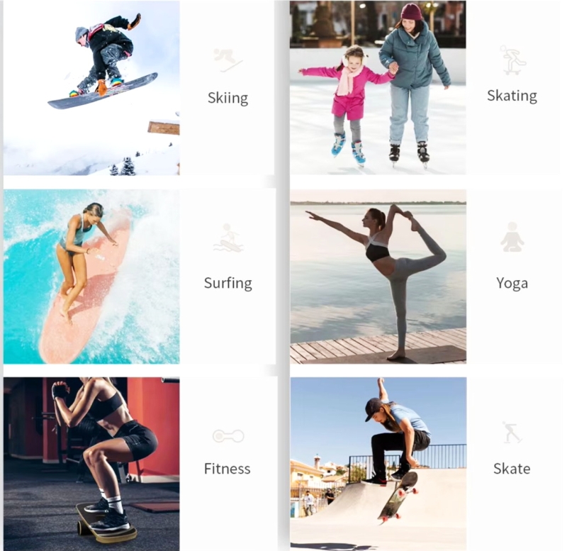The width and height of the screenshot is (567, 551).
Task: Click the ice skater icon above Skate
Action: click(x=512, y=433)
